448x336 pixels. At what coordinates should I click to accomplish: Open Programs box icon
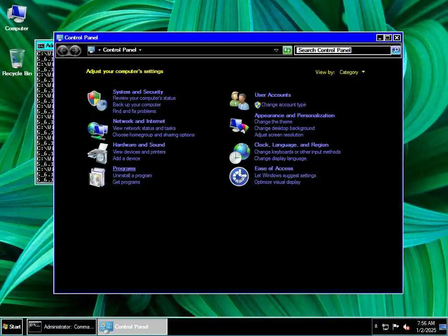pyautogui.click(x=98, y=177)
